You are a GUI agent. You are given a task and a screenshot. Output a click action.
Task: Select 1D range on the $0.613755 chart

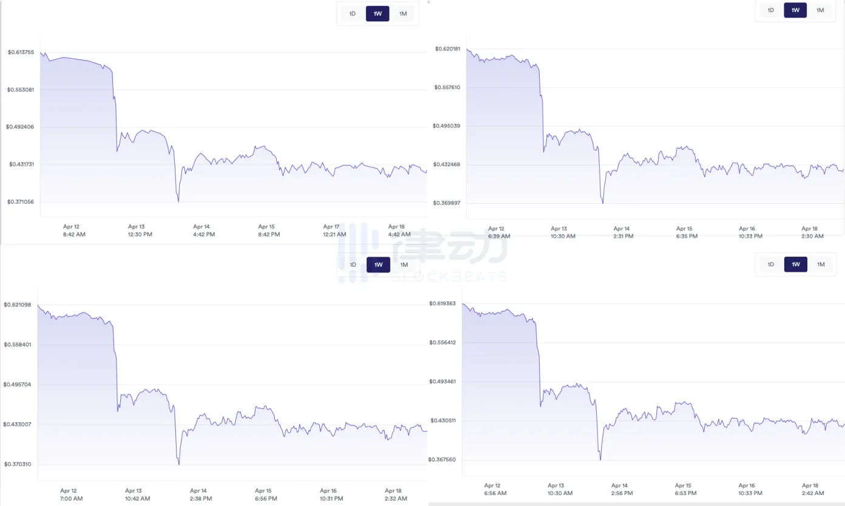coord(353,13)
